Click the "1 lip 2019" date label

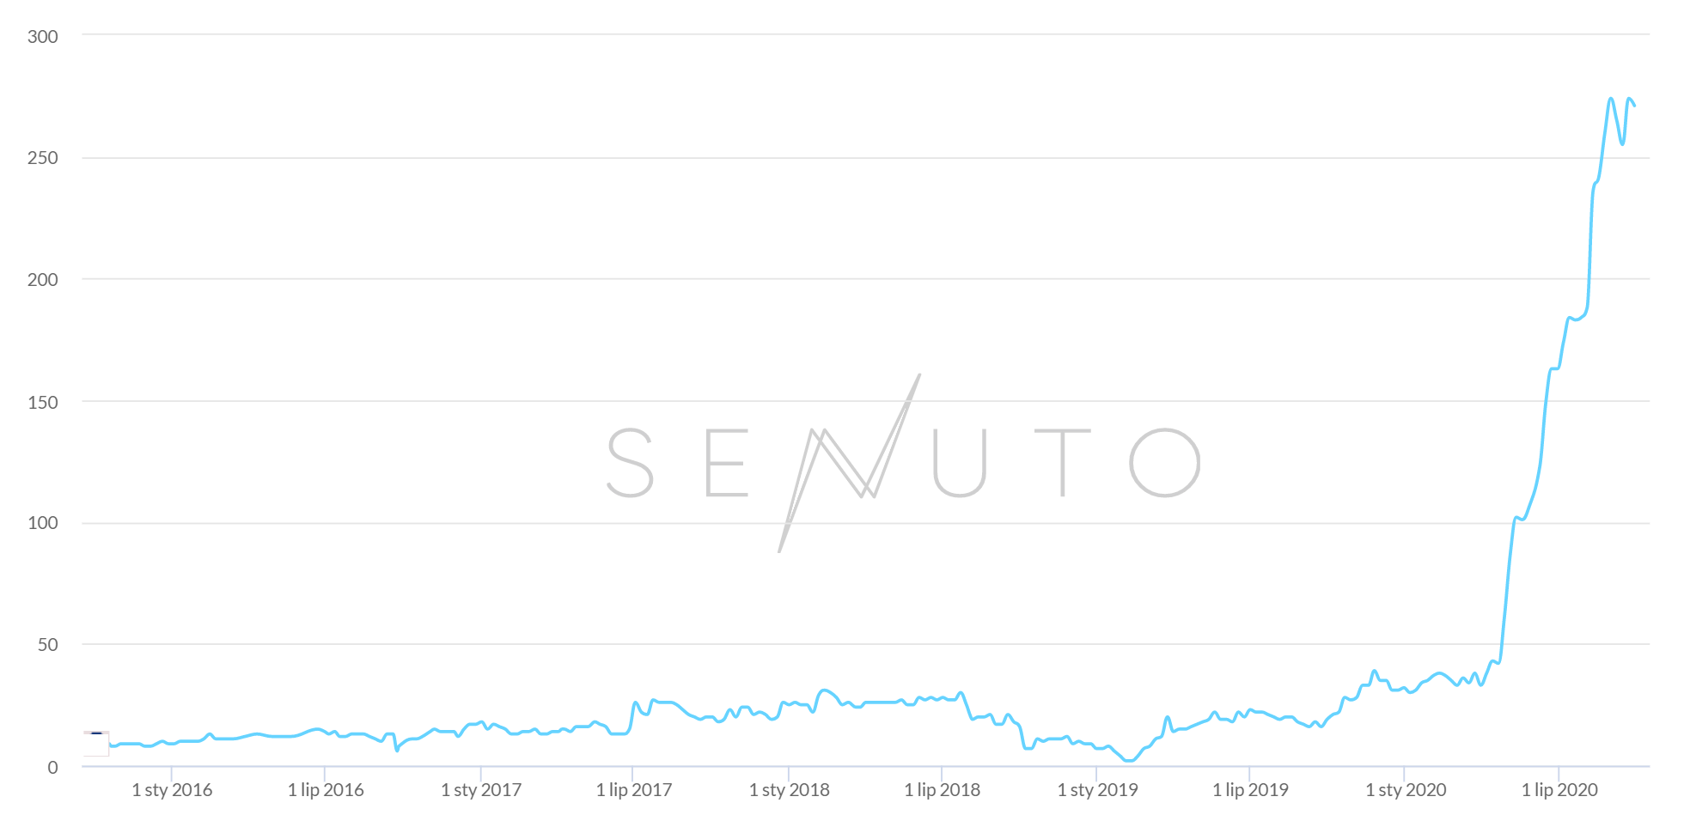[x=1250, y=790]
